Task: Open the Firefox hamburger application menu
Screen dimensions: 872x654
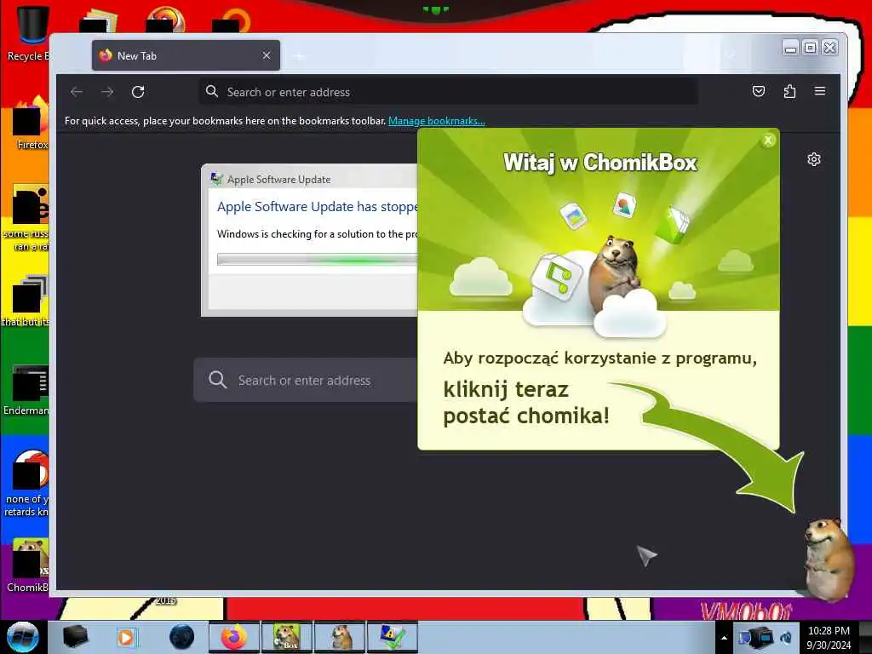Action: (x=820, y=91)
